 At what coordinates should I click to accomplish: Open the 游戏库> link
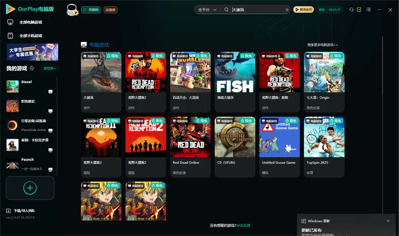click(49, 69)
